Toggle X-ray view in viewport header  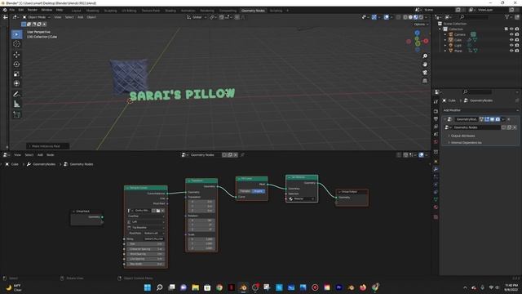click(399, 17)
